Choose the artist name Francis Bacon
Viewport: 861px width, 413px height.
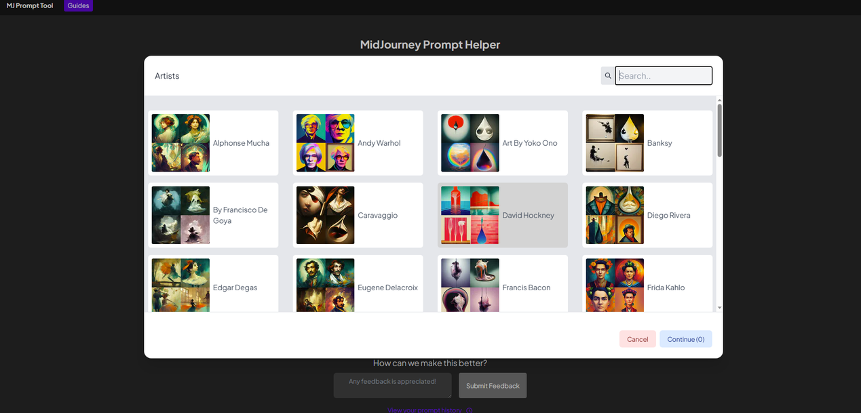(x=527, y=288)
